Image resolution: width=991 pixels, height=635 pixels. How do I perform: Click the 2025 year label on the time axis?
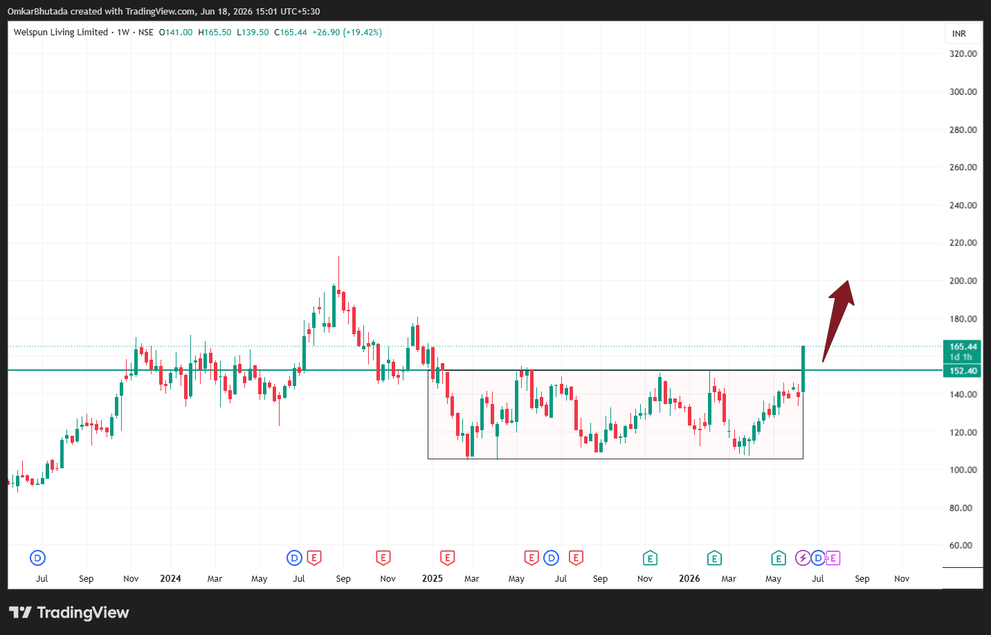point(433,578)
